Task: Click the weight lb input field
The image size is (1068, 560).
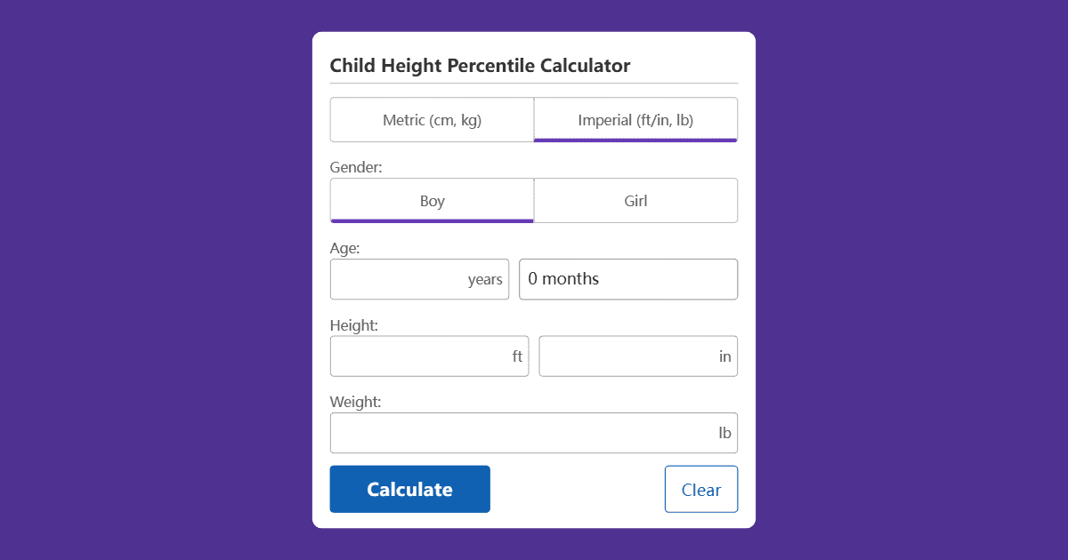Action: point(534,433)
